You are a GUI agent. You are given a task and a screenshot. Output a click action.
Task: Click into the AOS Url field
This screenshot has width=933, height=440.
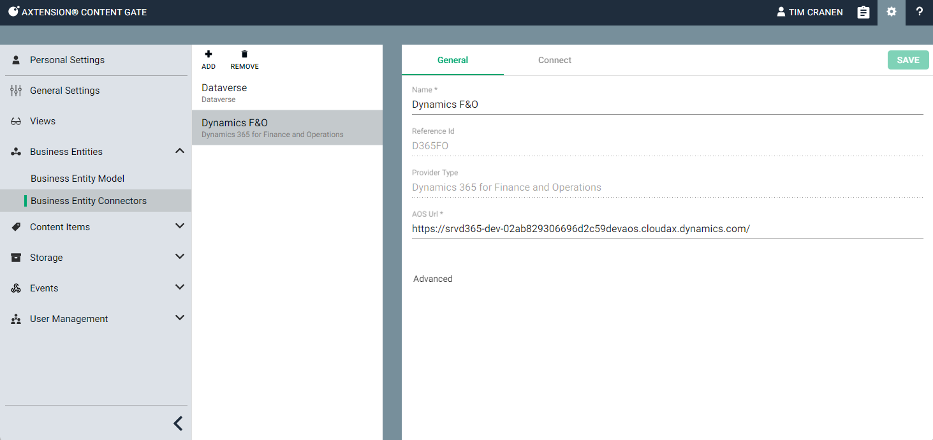666,229
